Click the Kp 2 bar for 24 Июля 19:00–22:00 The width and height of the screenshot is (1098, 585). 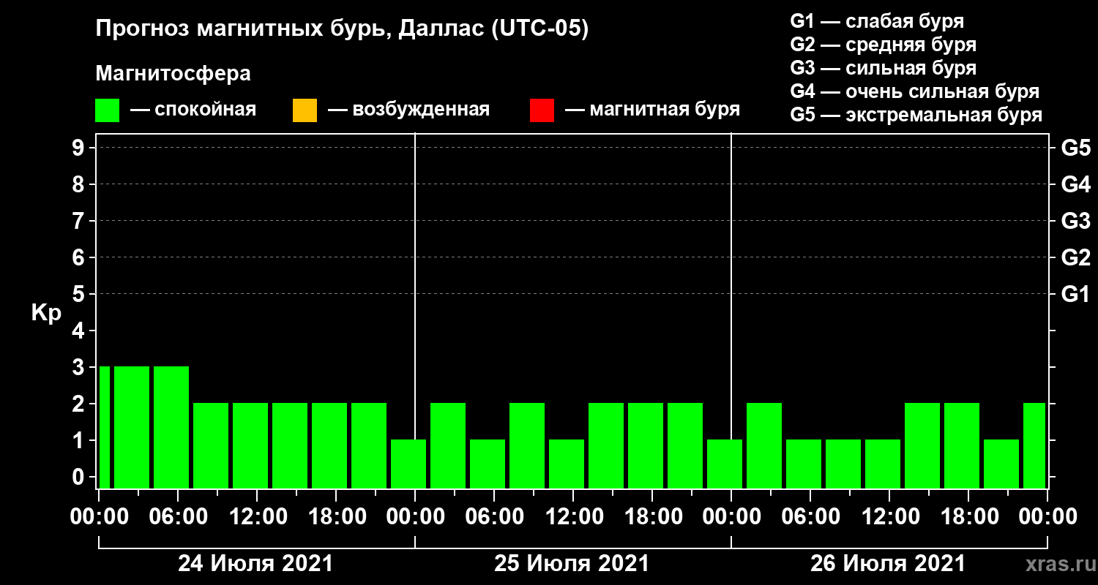tap(369, 445)
